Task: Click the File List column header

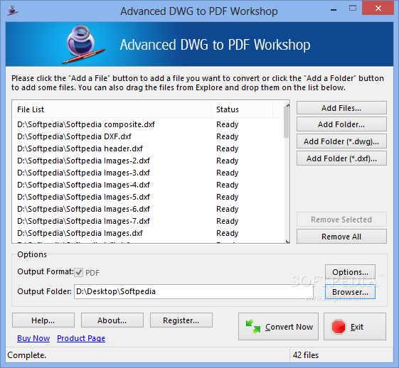Action: click(112, 109)
